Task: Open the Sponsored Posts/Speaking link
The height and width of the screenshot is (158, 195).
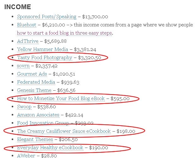Action: 46,17
